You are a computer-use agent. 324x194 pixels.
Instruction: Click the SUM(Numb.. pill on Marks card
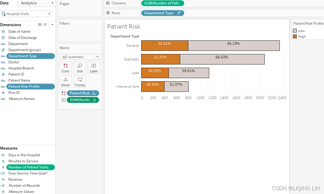coord(83,100)
